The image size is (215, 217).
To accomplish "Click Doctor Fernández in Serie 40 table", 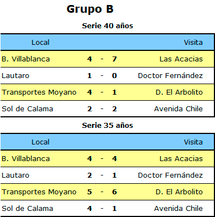I will (170, 76).
